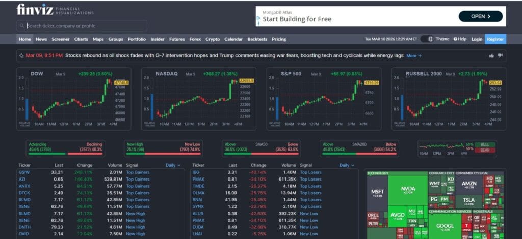Screen dimensions: 522x239
Task: Open the Maps menu item
Action: [98, 39]
